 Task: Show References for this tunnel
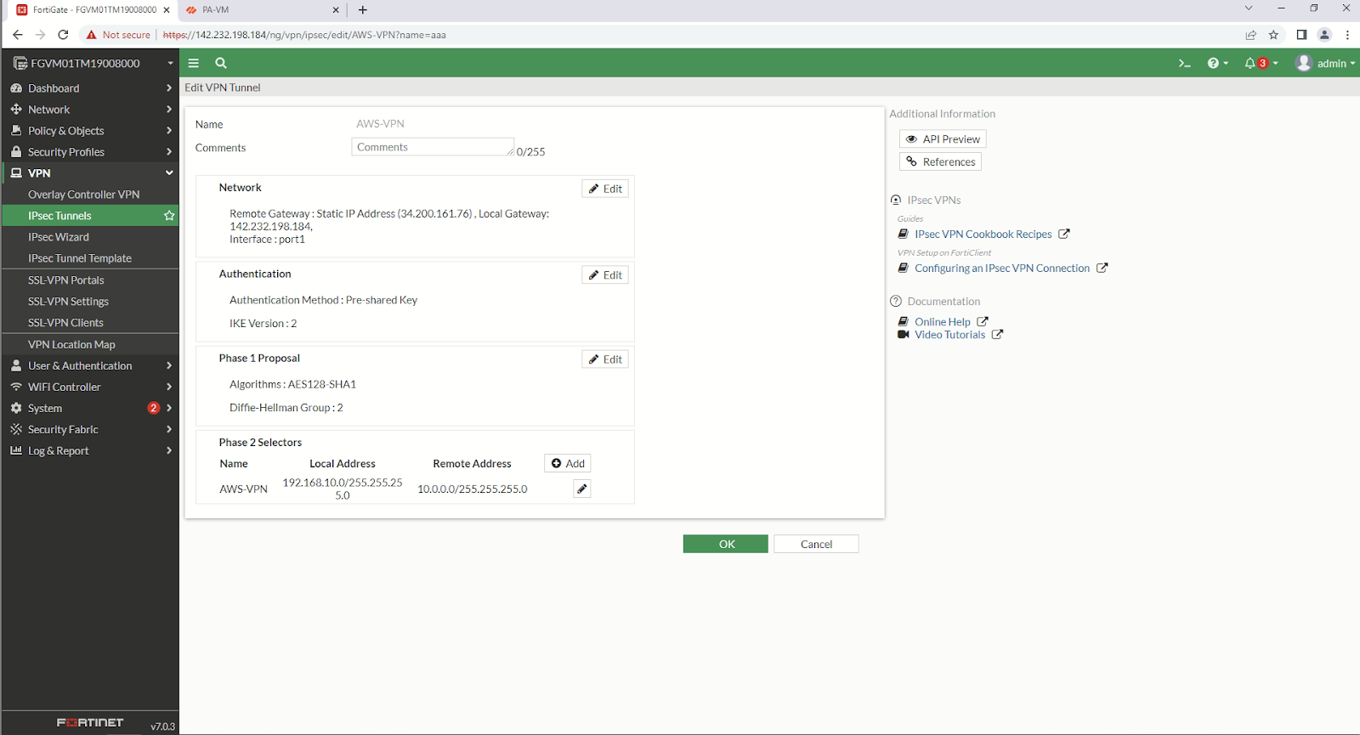940,161
